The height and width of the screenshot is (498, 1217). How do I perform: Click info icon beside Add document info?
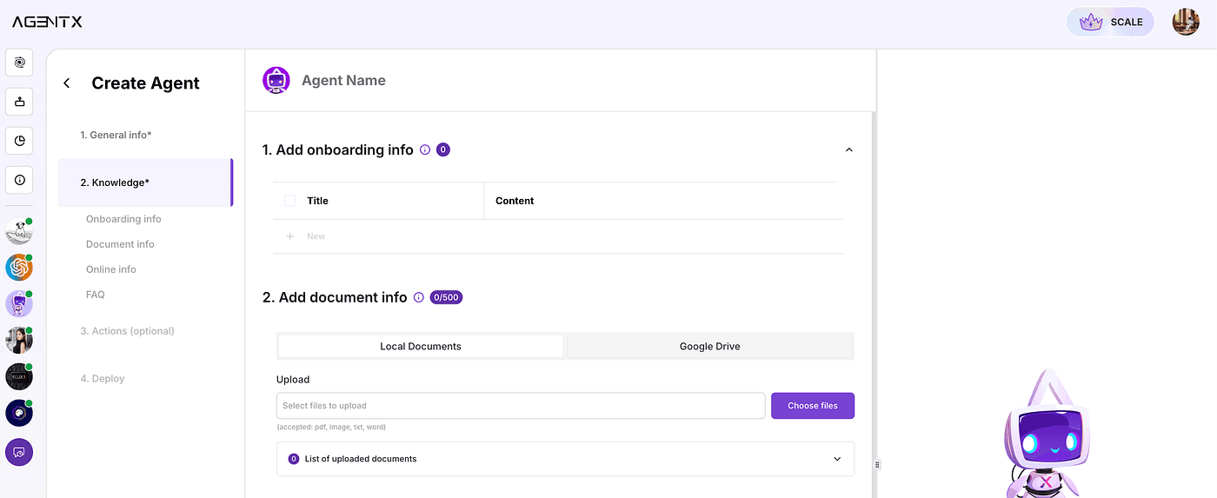point(419,297)
